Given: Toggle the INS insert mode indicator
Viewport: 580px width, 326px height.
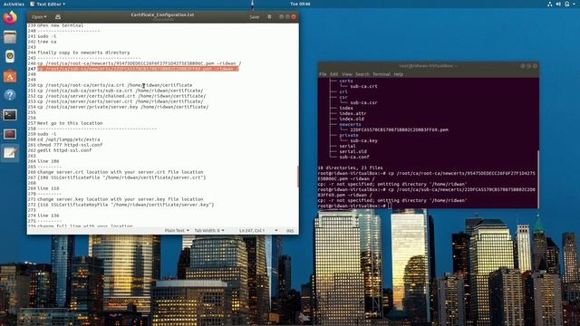Looking at the screenshot, I should click(290, 230).
